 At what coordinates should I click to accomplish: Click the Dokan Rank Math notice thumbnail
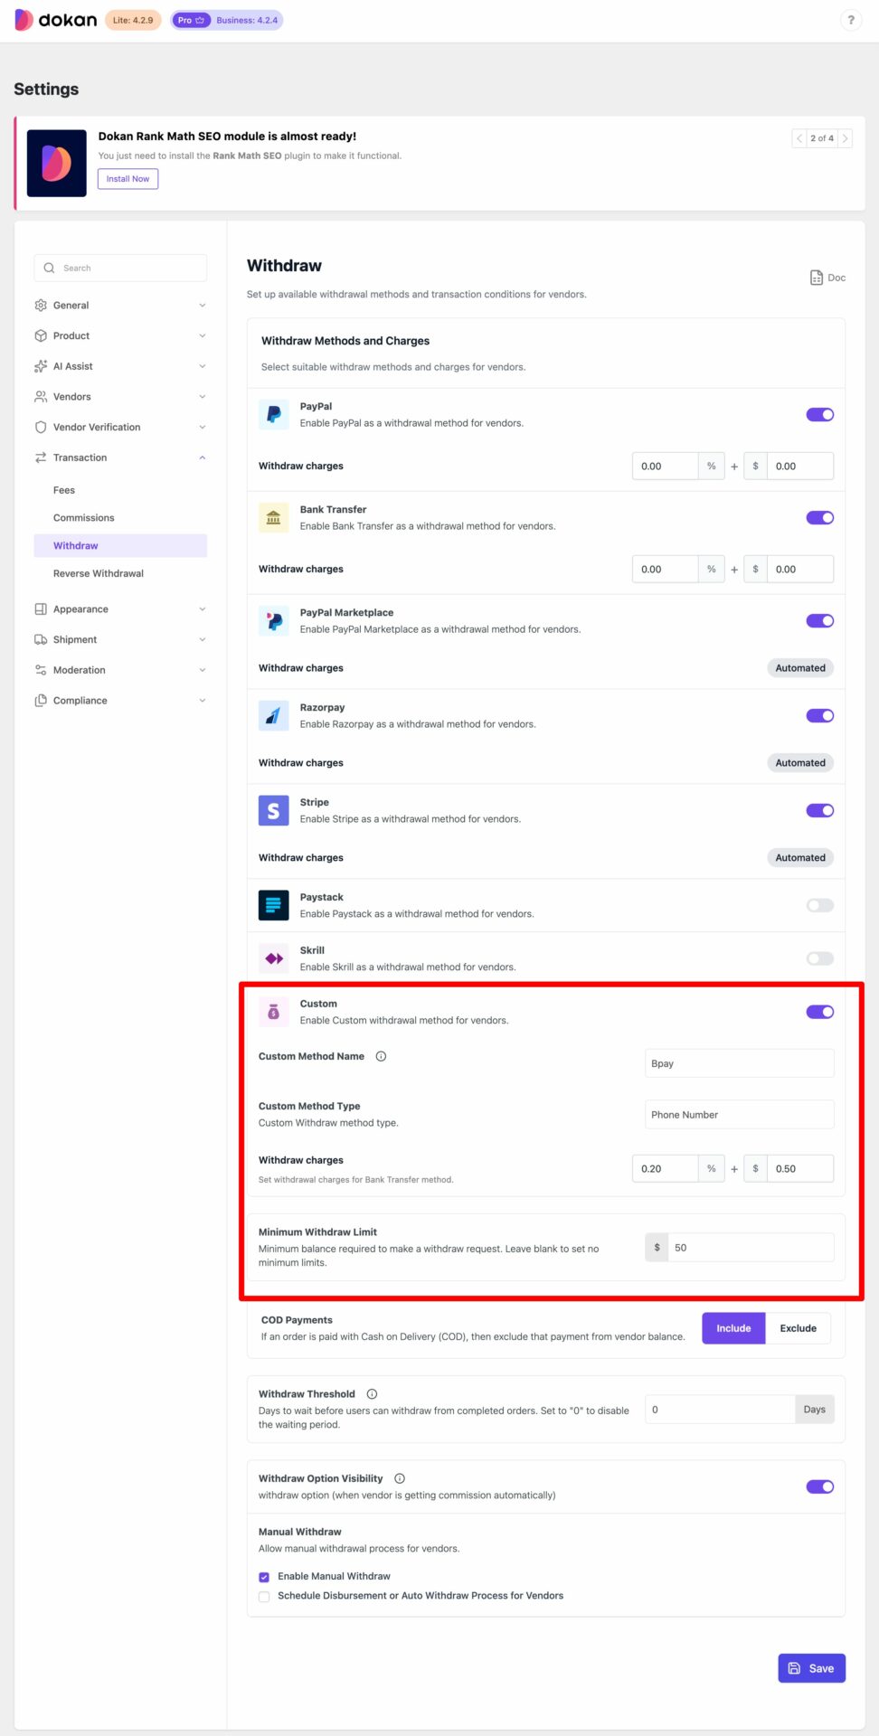click(57, 163)
